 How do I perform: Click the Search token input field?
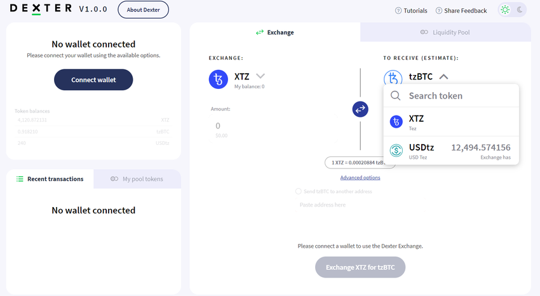[459, 96]
